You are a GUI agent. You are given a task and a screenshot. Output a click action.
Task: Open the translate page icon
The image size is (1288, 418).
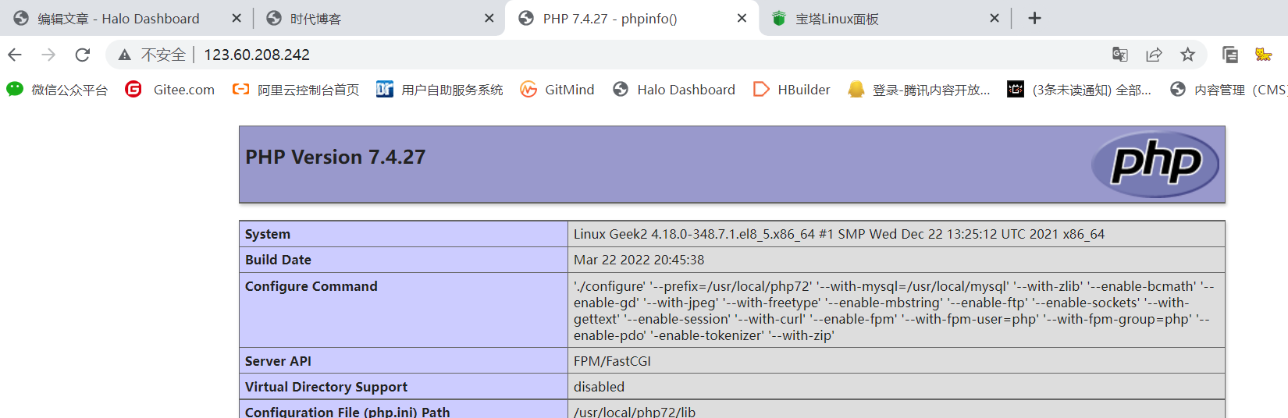[x=1120, y=55]
